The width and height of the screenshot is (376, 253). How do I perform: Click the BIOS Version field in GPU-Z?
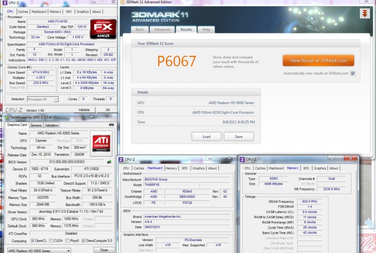[67, 162]
